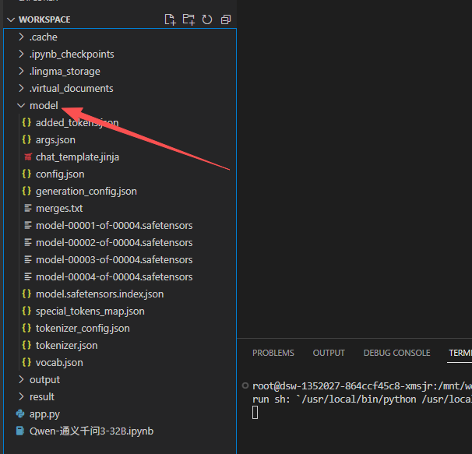Open generation_config.json file

tap(86, 192)
